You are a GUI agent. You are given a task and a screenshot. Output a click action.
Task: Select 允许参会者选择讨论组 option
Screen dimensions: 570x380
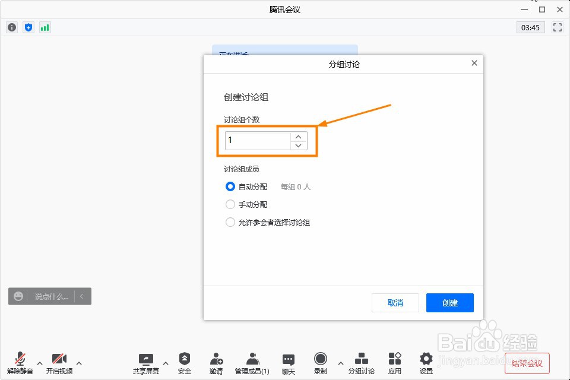268,222
